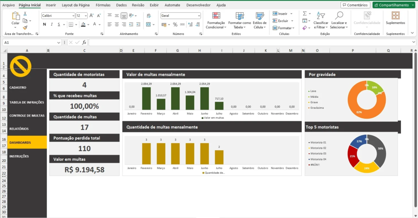Click the Format Painter brush icon
The image size is (418, 218).
point(25,28)
